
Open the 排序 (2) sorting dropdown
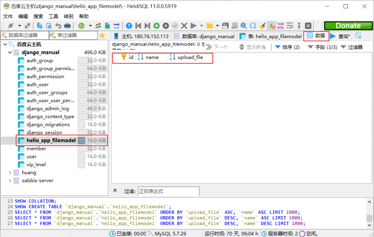click(287, 47)
